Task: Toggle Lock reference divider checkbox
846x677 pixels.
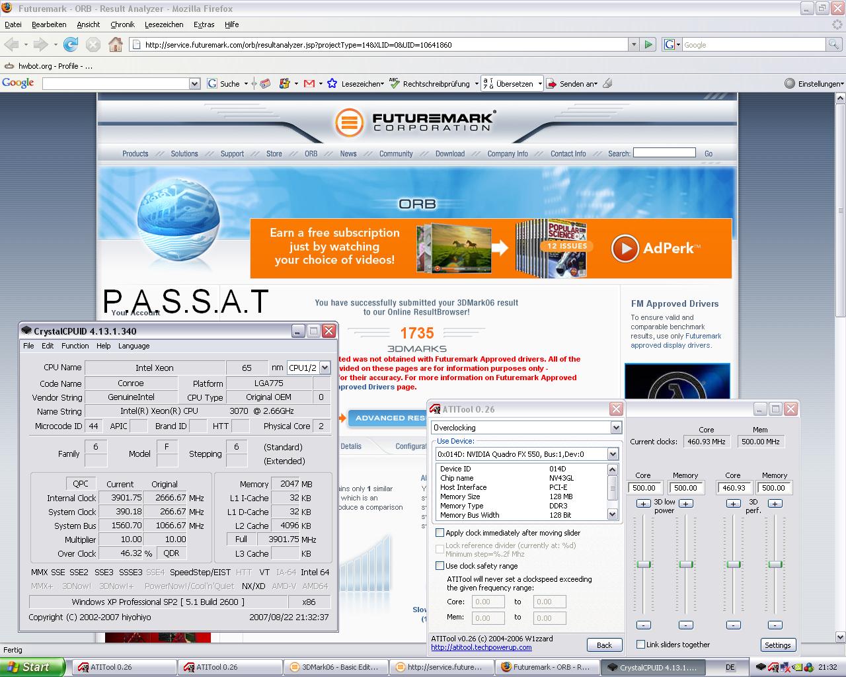Action: 440,549
